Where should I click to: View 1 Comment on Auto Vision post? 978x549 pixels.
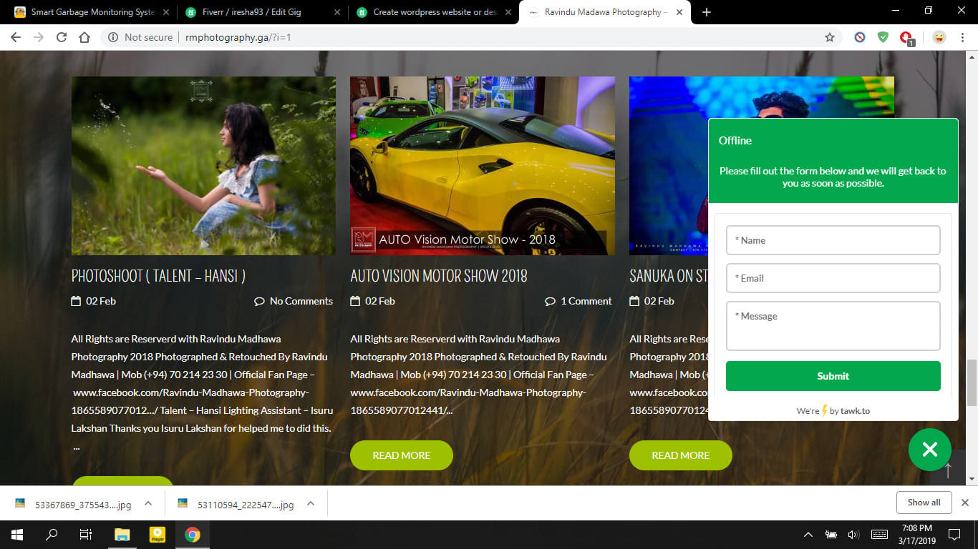pos(578,301)
